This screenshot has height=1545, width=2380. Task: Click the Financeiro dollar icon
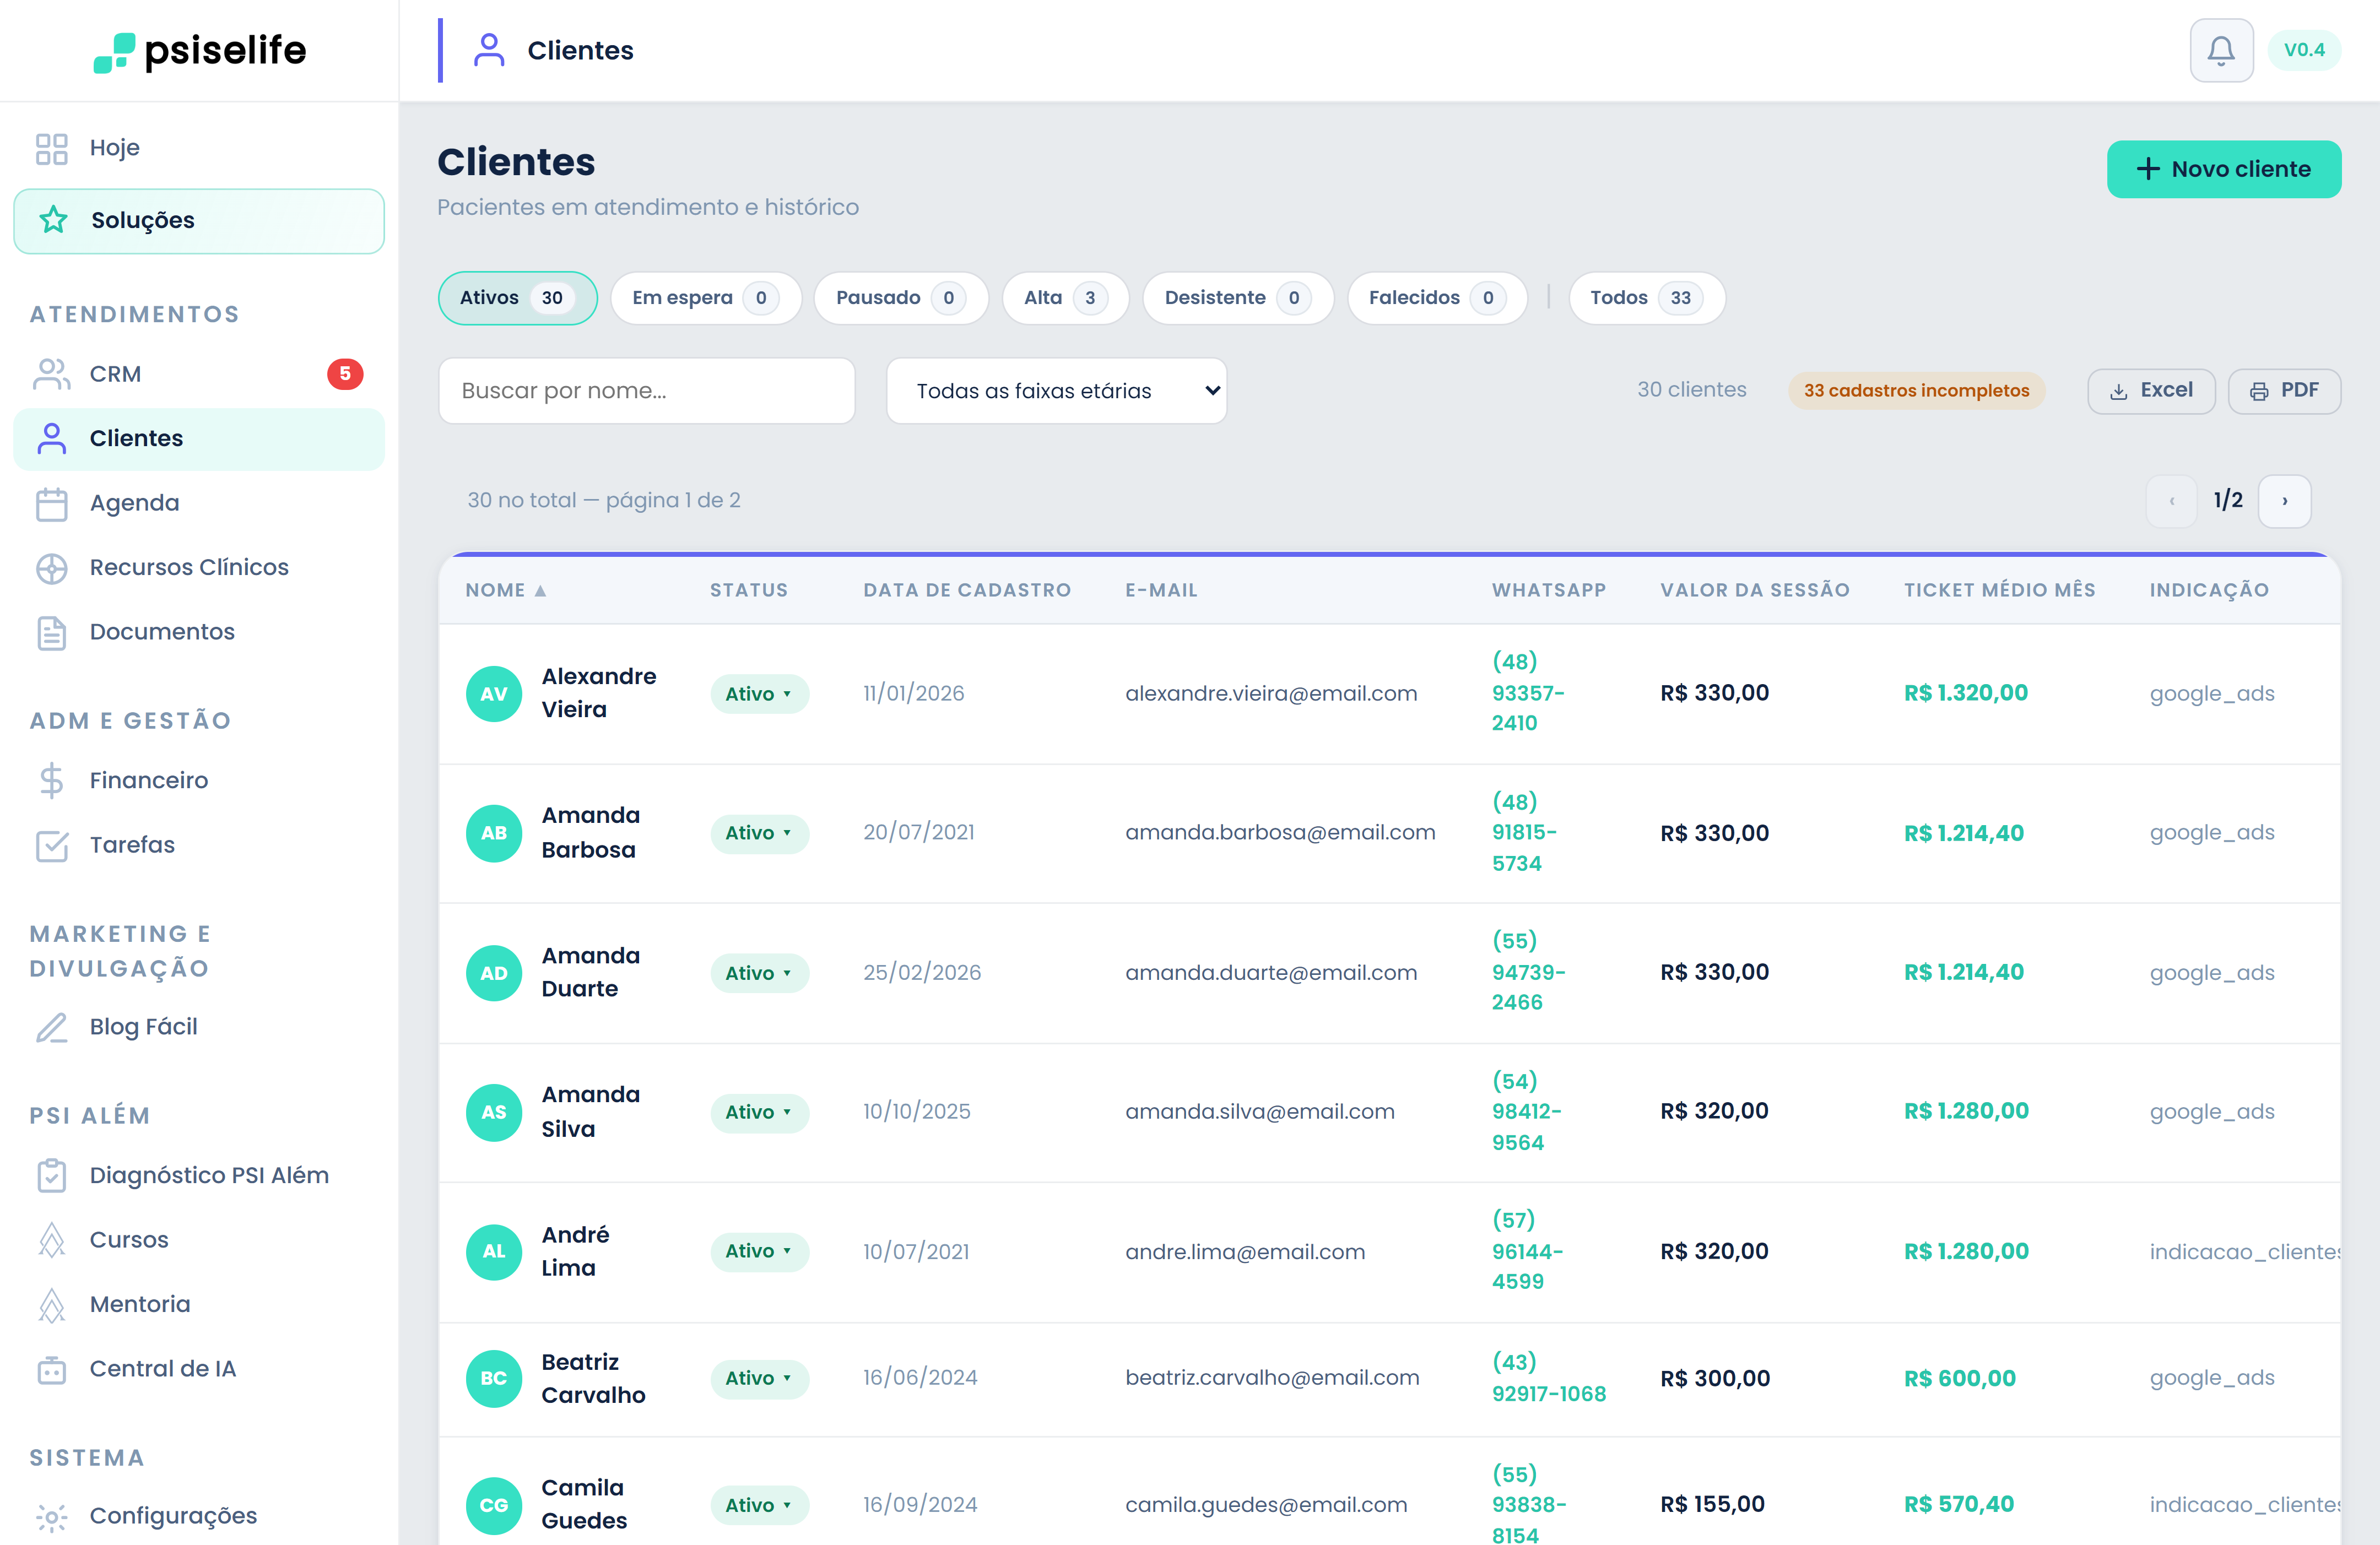coord(51,780)
